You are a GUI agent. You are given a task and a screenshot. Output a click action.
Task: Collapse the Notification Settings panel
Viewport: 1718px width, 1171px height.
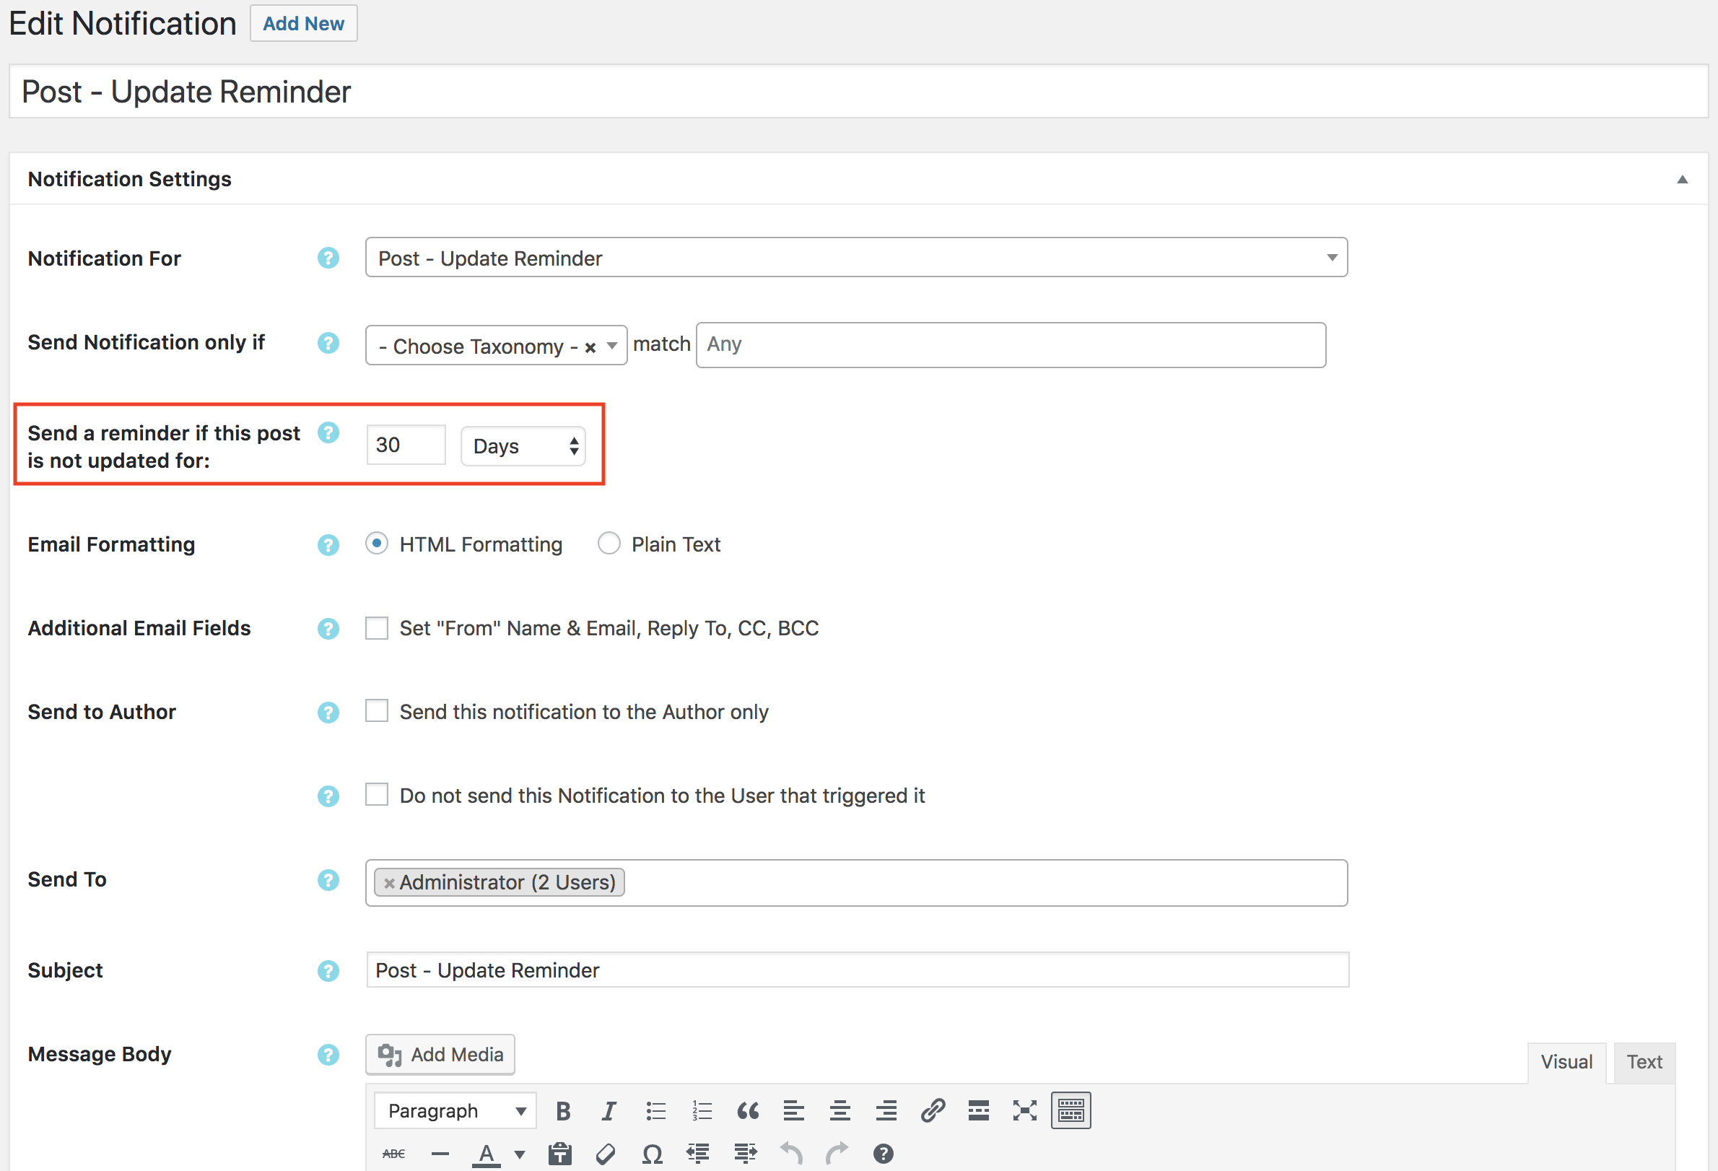click(x=1682, y=178)
